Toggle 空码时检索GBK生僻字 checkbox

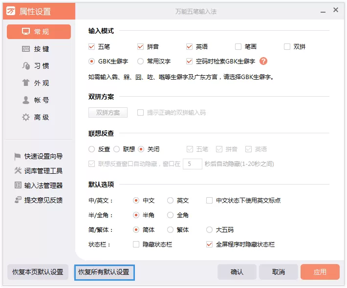(190, 61)
